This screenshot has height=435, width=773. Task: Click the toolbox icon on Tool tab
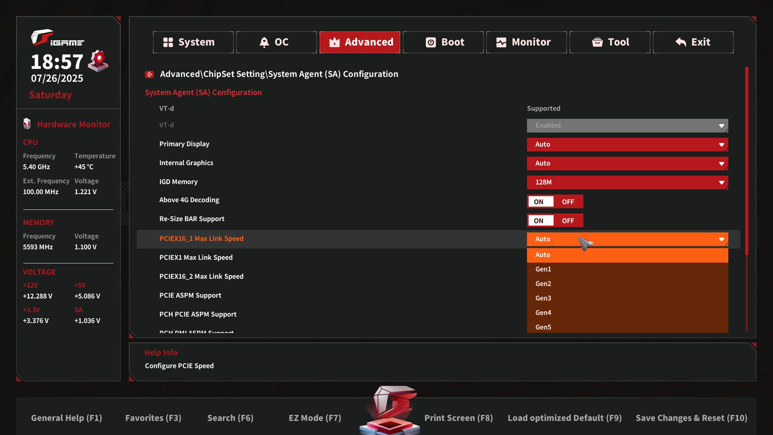[597, 42]
